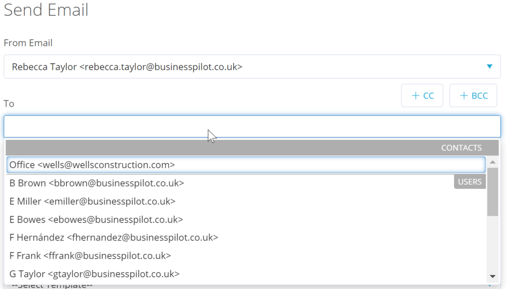Viewport: 507px width, 289px height.
Task: Pick E Miller as recipient
Action: point(92,201)
